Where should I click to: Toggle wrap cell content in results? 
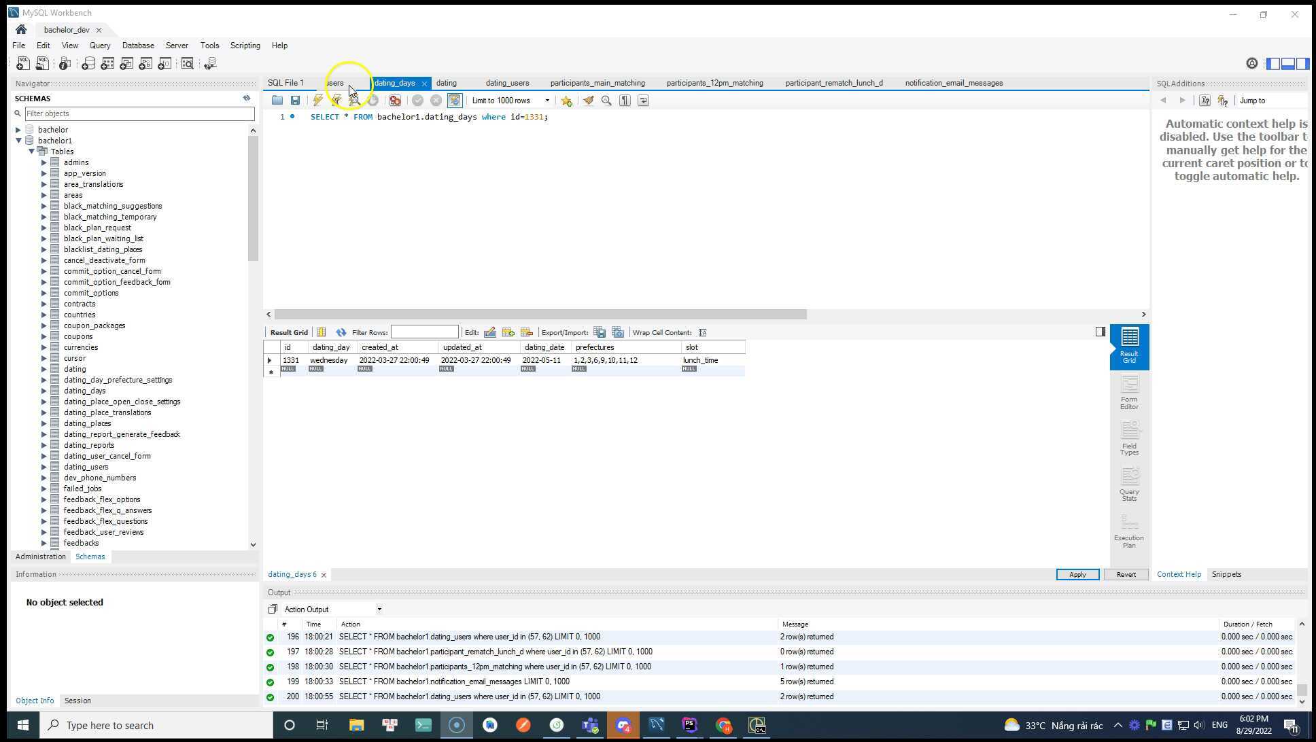coord(702,332)
